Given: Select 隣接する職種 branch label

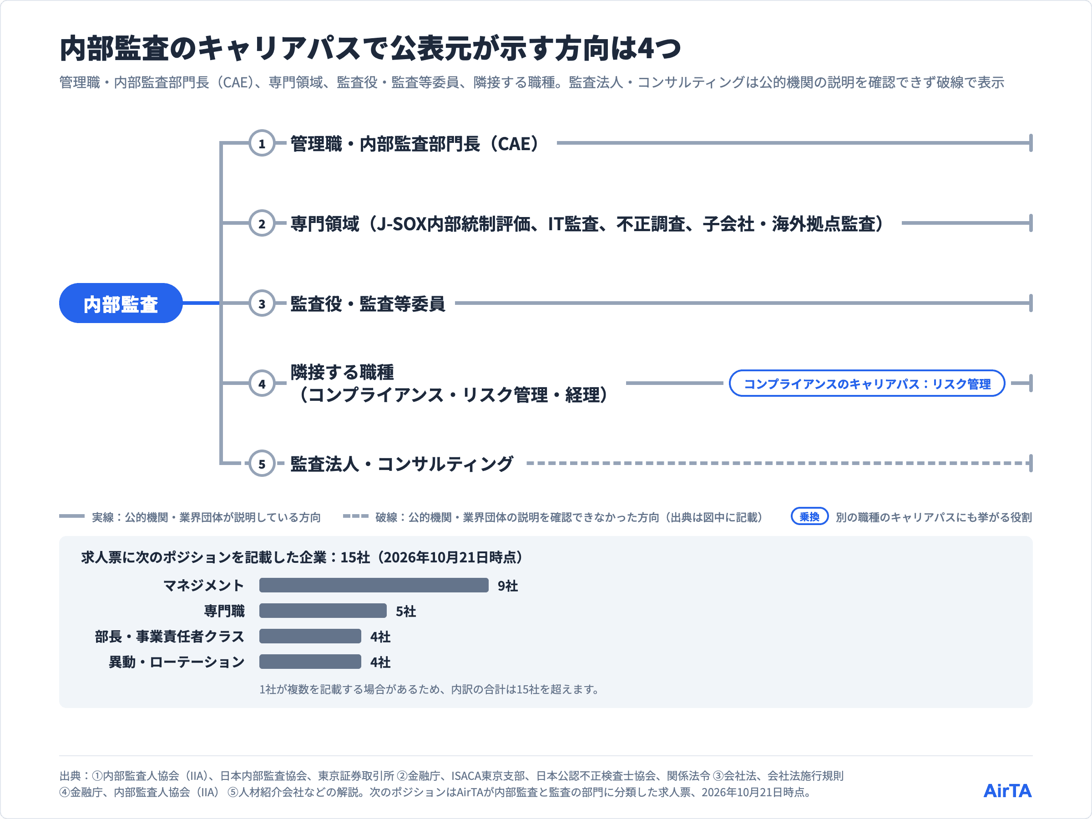Looking at the screenshot, I should 450,383.
